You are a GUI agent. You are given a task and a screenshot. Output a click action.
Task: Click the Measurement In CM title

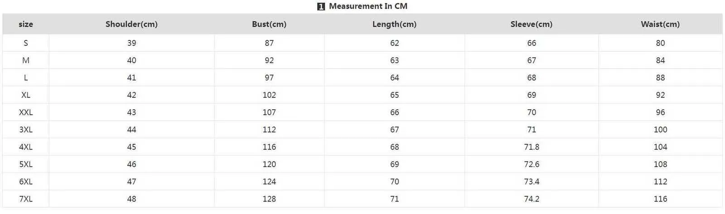(x=368, y=6)
